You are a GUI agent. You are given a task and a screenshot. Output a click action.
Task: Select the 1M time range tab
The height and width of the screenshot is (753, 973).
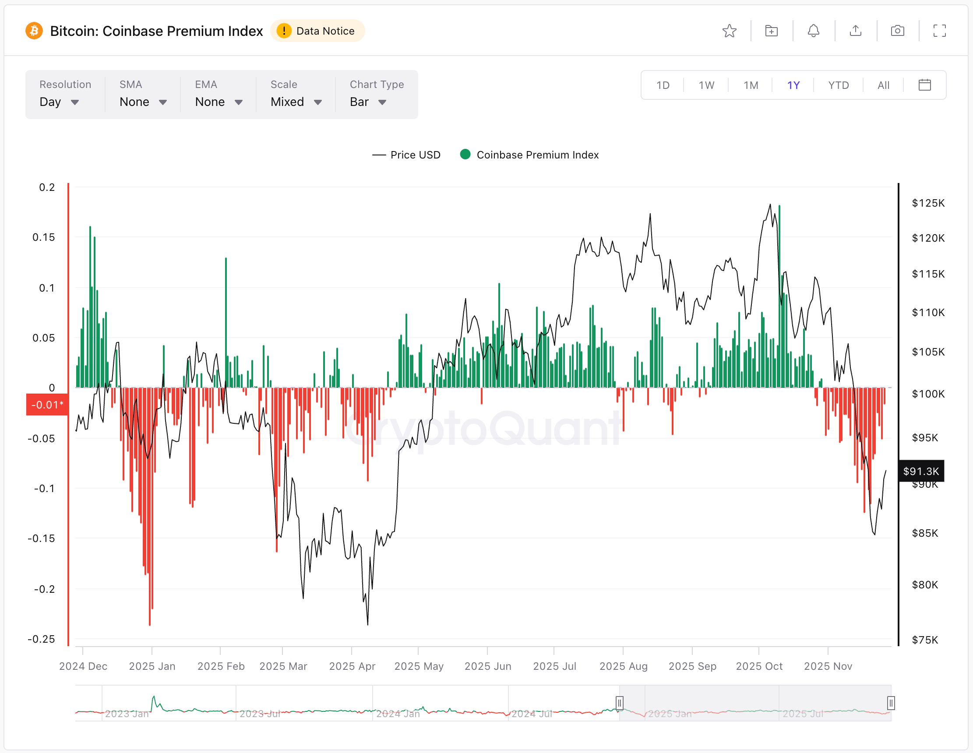(750, 85)
